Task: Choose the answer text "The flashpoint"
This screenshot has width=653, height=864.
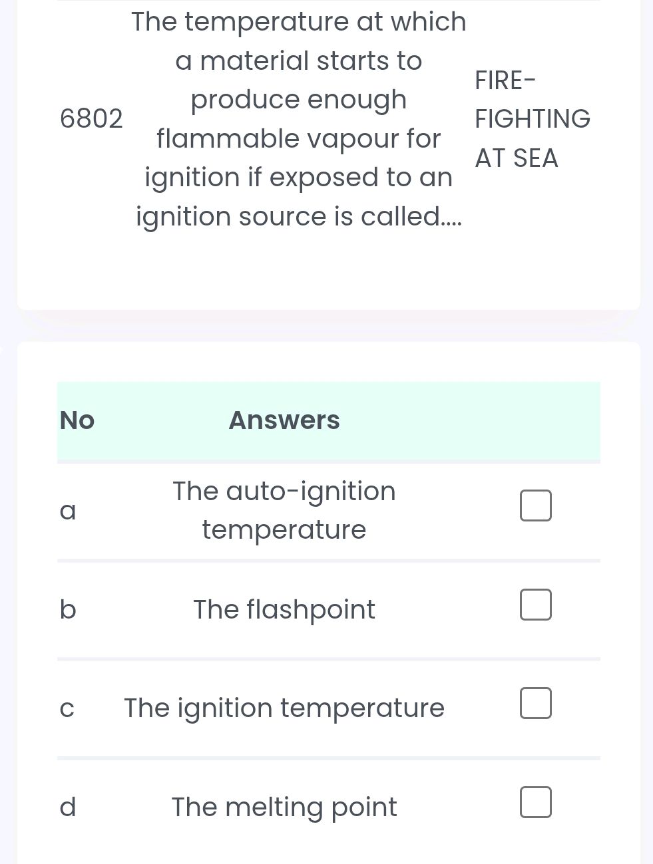Action: pyautogui.click(x=284, y=609)
